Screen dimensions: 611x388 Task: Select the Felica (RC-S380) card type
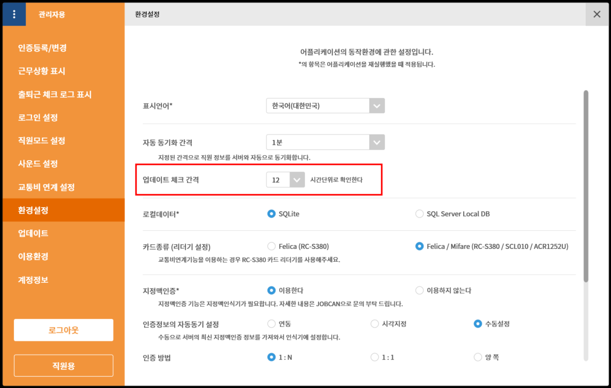(x=271, y=246)
